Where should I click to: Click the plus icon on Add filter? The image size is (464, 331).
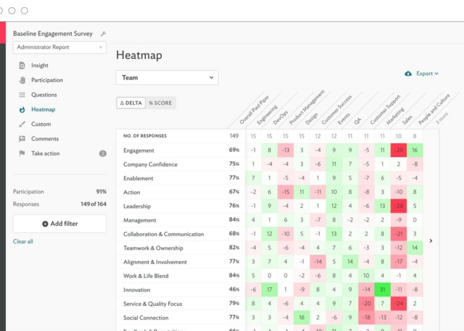45,224
